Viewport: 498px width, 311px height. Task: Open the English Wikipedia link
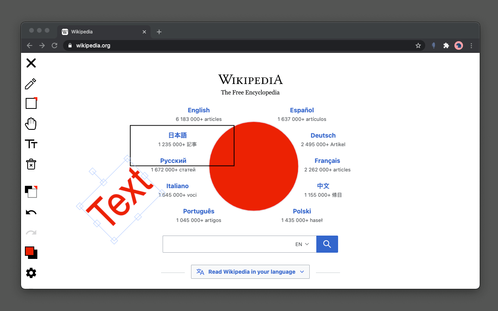tap(199, 110)
